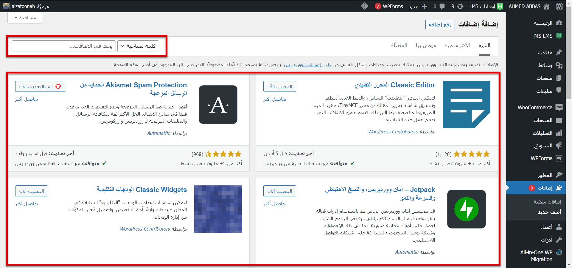Image resolution: width=572 pixels, height=268 pixels.
Task: Open WPForms sidebar menu
Action: point(546,158)
